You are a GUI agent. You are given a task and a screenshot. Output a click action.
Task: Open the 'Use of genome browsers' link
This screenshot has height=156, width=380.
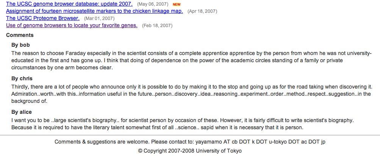72,25
